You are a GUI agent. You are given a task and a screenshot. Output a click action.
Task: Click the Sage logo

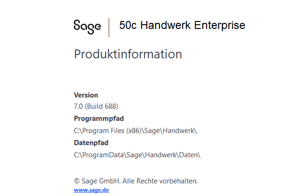[x=87, y=27]
